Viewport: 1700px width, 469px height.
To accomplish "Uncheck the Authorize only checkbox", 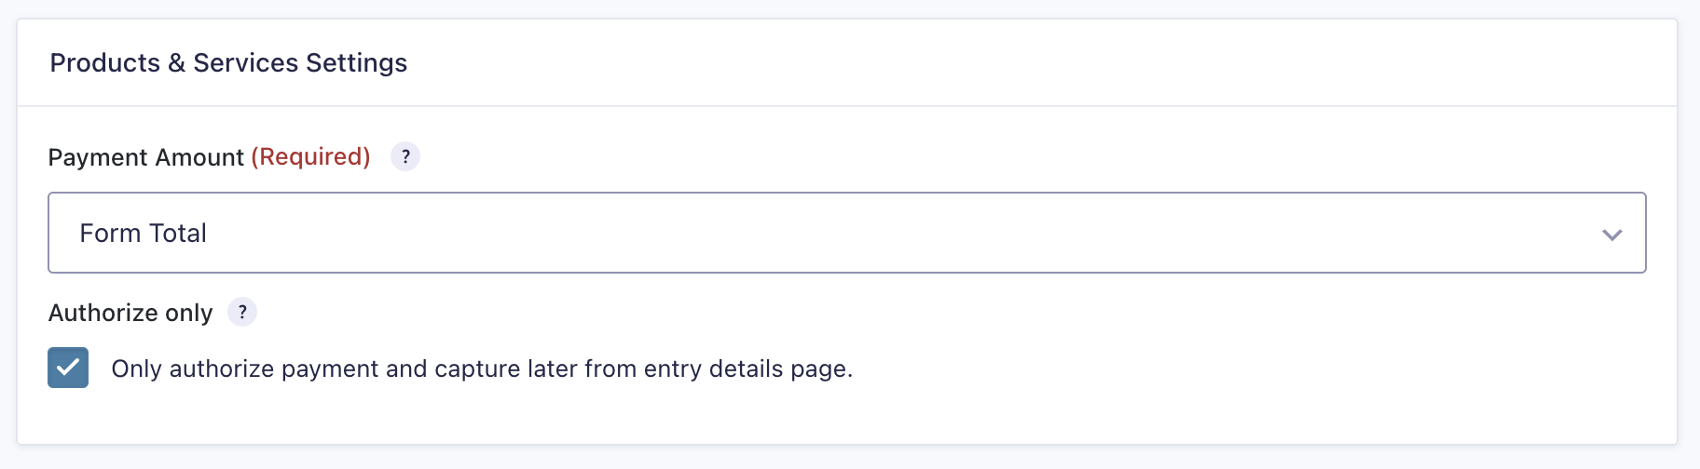I will pos(68,368).
